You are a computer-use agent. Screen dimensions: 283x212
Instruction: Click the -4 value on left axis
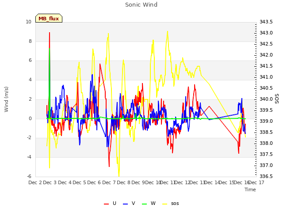(29, 157)
